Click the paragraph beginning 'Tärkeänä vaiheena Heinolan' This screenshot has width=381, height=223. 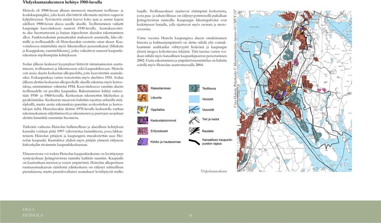point(73,136)
